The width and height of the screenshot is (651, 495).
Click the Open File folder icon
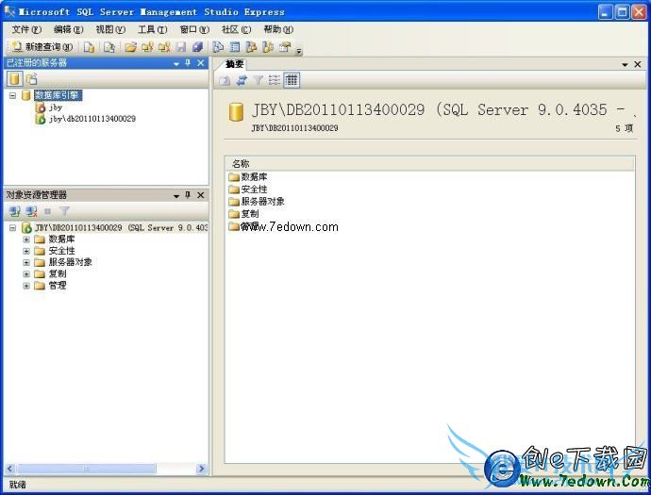130,47
